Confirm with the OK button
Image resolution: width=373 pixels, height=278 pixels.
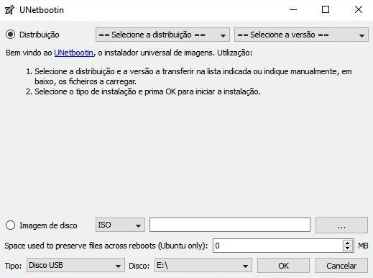click(283, 266)
